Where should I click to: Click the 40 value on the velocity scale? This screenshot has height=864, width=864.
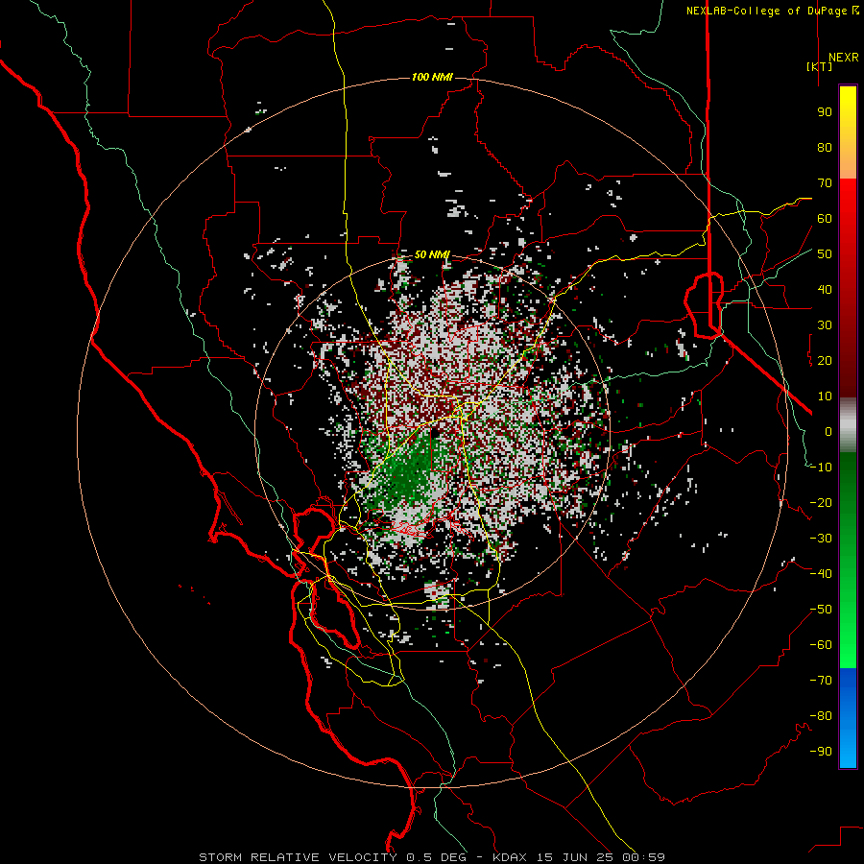click(825, 290)
